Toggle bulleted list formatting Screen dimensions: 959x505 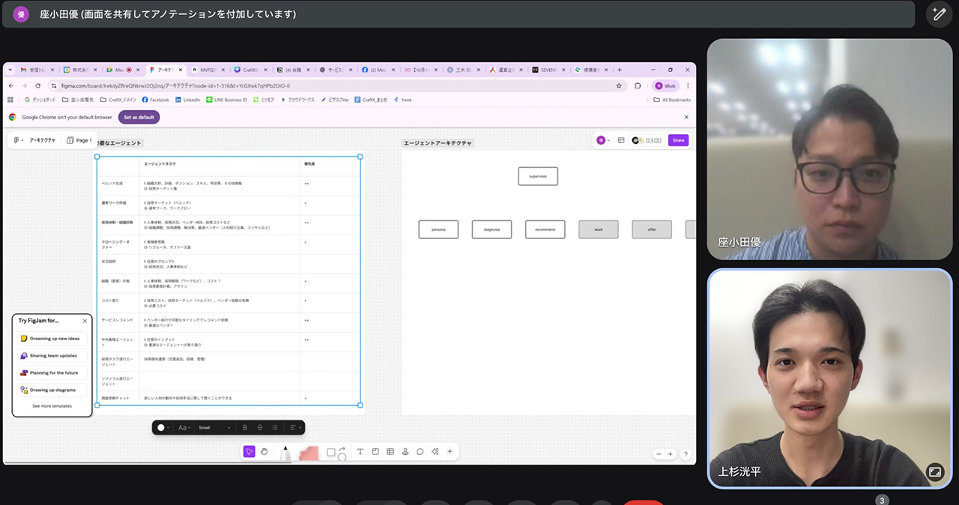275,428
